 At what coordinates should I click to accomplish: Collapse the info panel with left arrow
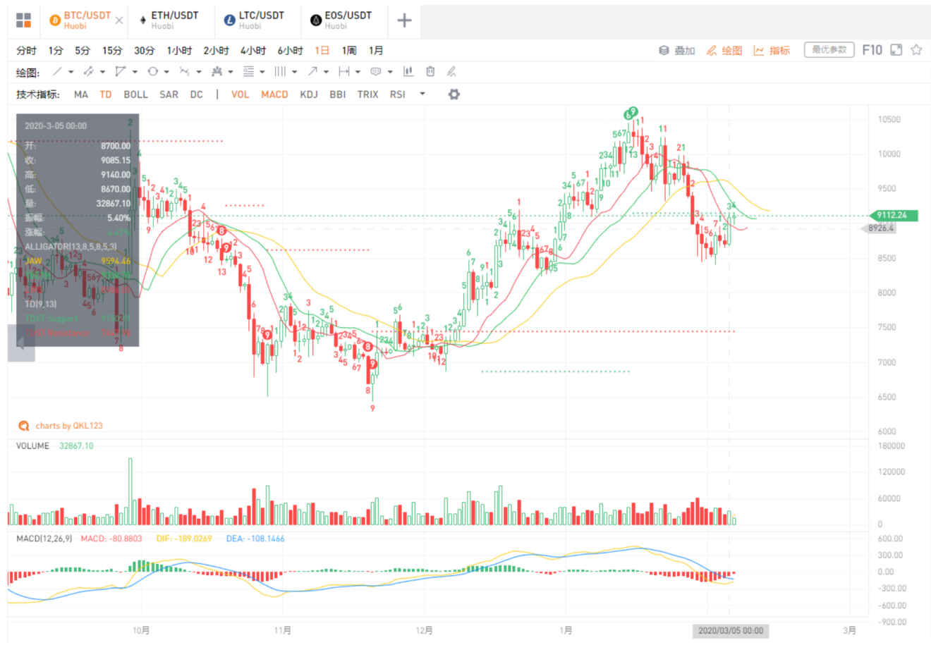pyautogui.click(x=21, y=343)
